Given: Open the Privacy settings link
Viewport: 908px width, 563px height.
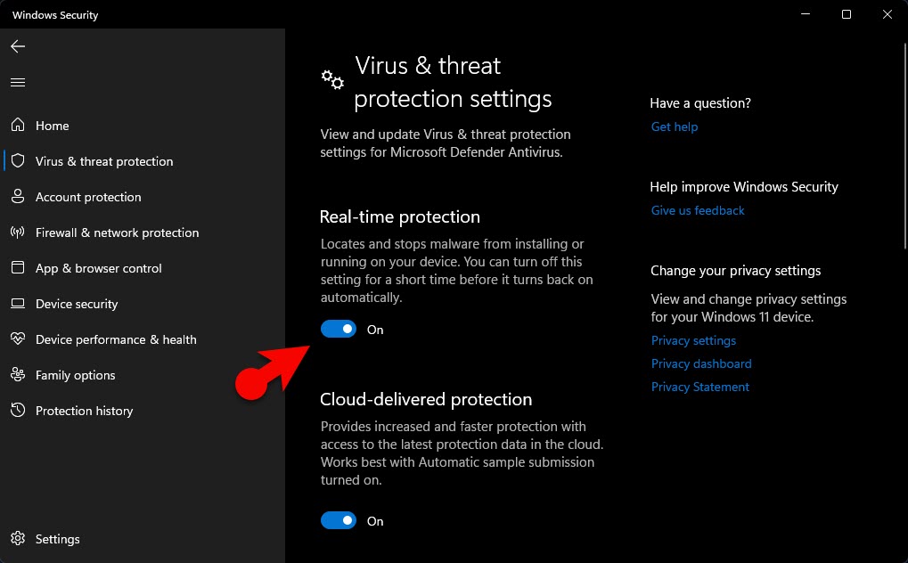Looking at the screenshot, I should pyautogui.click(x=693, y=340).
